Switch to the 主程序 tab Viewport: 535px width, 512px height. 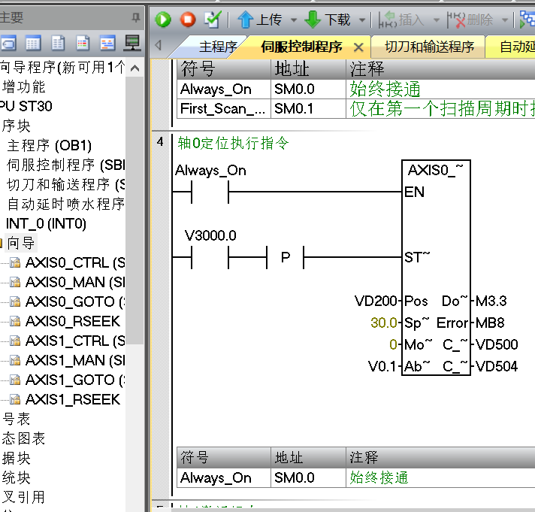pyautogui.click(x=218, y=47)
